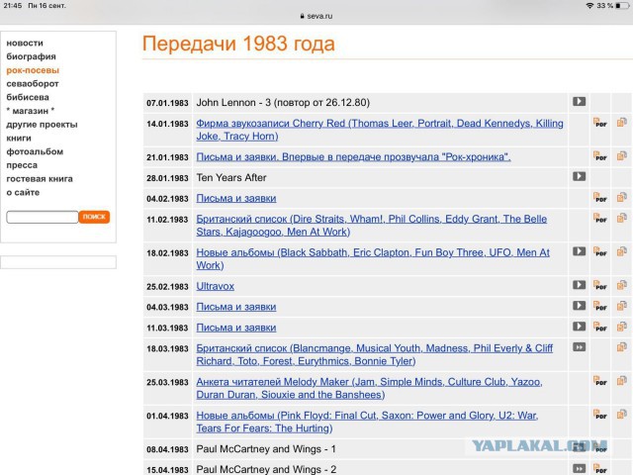Image resolution: width=633 pixels, height=475 pixels.
Task: Play audio for 18.03.1983 Британский список
Action: pos(579,347)
